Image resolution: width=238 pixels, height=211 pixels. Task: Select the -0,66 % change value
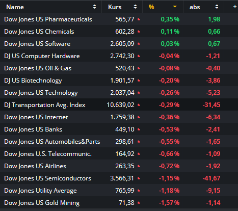[x=169, y=154]
